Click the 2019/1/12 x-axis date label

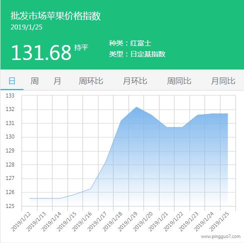pos(21,221)
